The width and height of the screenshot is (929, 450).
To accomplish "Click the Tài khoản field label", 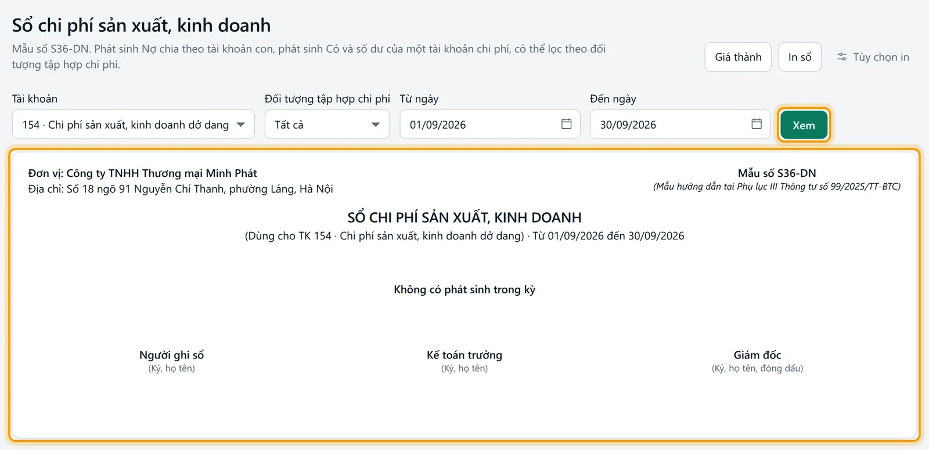I will (35, 99).
